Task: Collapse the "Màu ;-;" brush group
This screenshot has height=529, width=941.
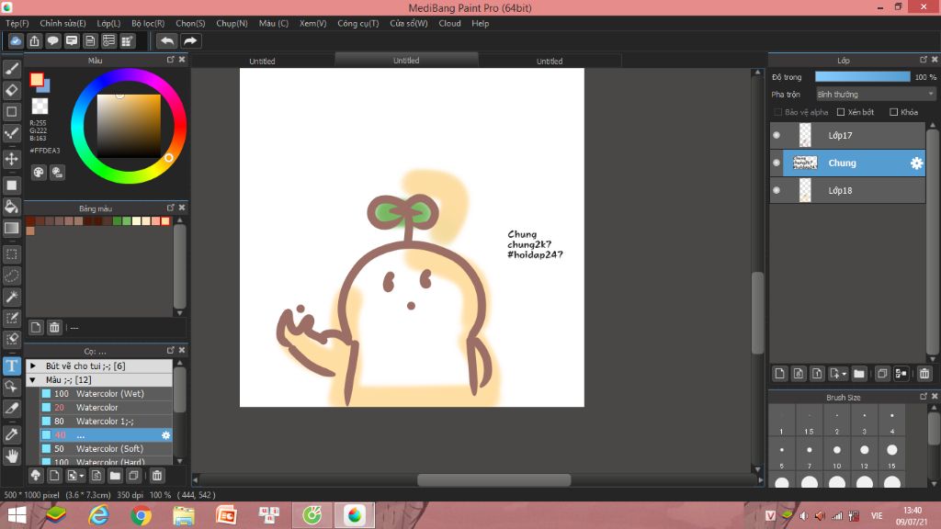Action: click(33, 379)
